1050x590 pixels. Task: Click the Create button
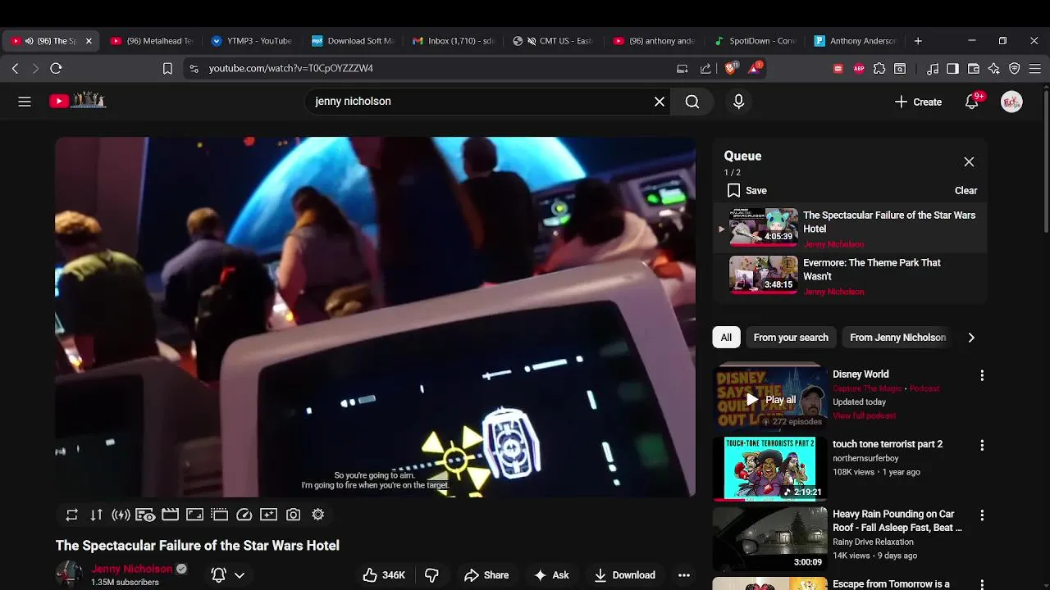(918, 102)
